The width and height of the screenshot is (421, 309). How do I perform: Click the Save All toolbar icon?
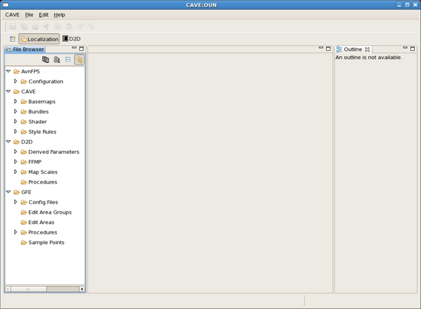coord(24,26)
